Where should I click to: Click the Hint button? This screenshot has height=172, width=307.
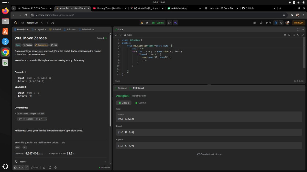(54, 45)
